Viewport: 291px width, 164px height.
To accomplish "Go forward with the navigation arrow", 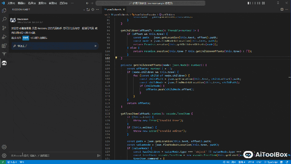I will click(92, 3).
